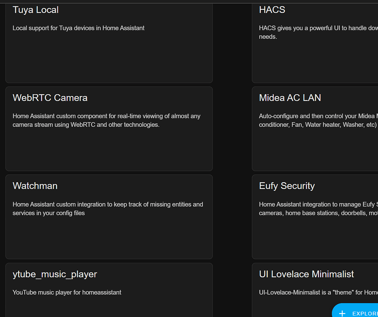Click empty area below Tuya Local description
378x317 pixels.
click(109, 59)
